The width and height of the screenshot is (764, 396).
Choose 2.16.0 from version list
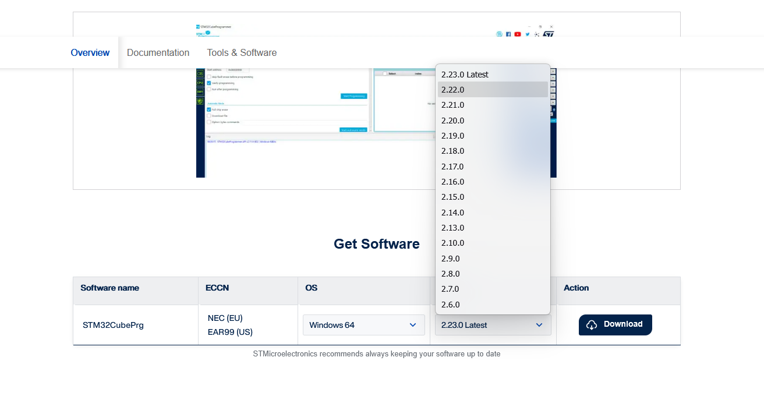493,182
